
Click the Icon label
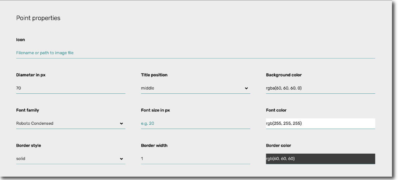click(21, 40)
